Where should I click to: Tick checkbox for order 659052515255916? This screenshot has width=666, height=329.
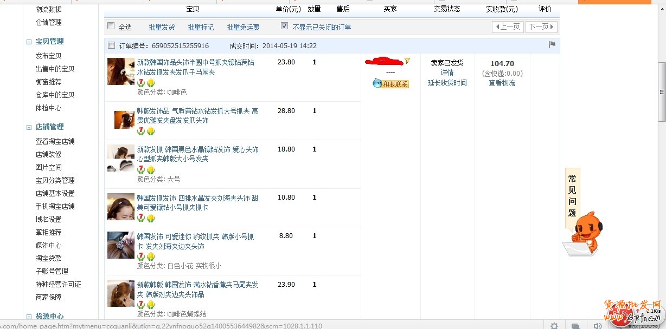(112, 45)
